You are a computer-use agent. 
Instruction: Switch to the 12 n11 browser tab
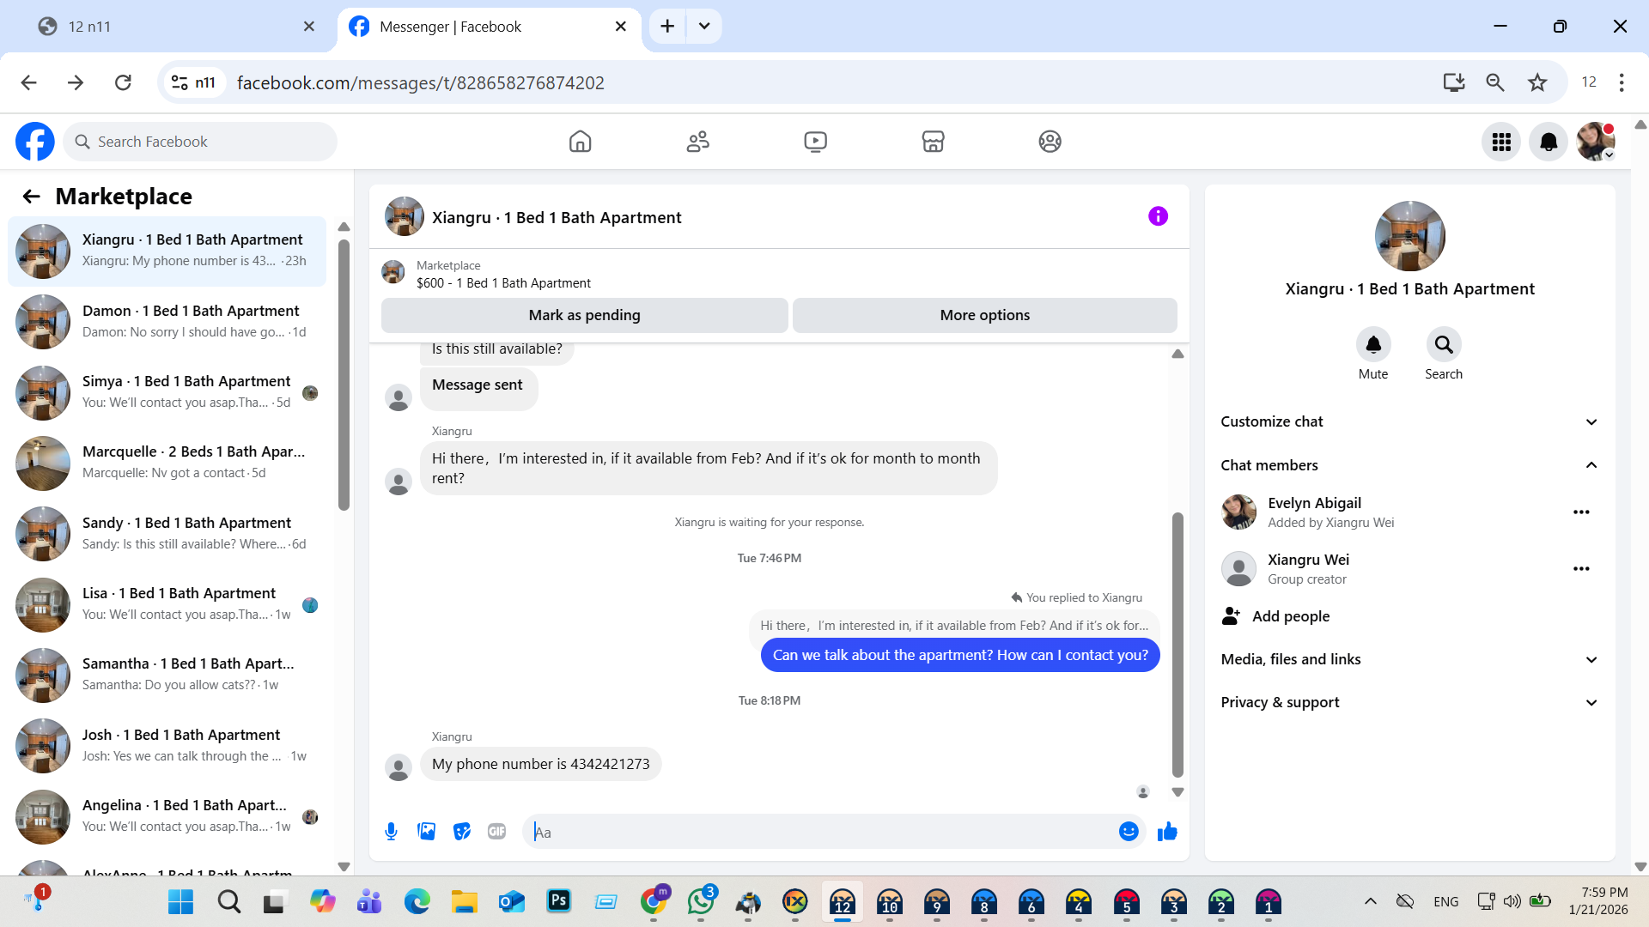point(172,27)
